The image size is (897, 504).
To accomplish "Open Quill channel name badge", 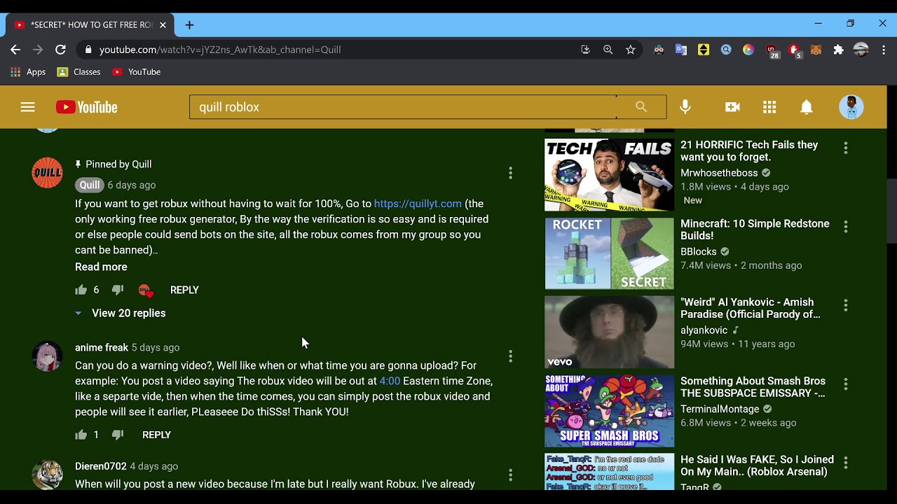I will point(89,185).
